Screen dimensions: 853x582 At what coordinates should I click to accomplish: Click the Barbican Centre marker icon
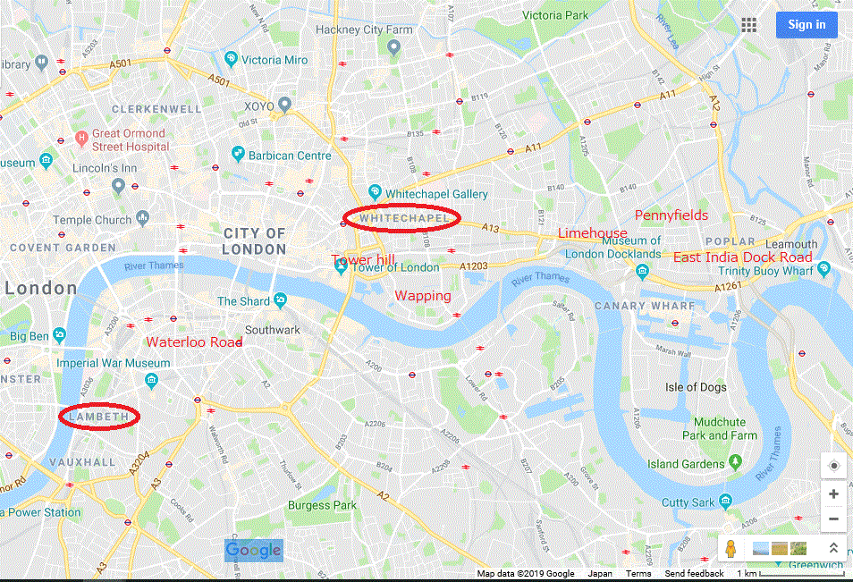click(238, 154)
